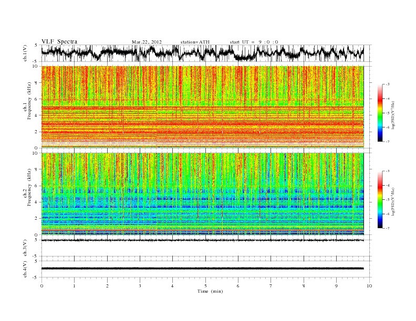The height and width of the screenshot is (321, 416).
Task: Select the date text "Mar.22, 2012"
Action: 147,42
